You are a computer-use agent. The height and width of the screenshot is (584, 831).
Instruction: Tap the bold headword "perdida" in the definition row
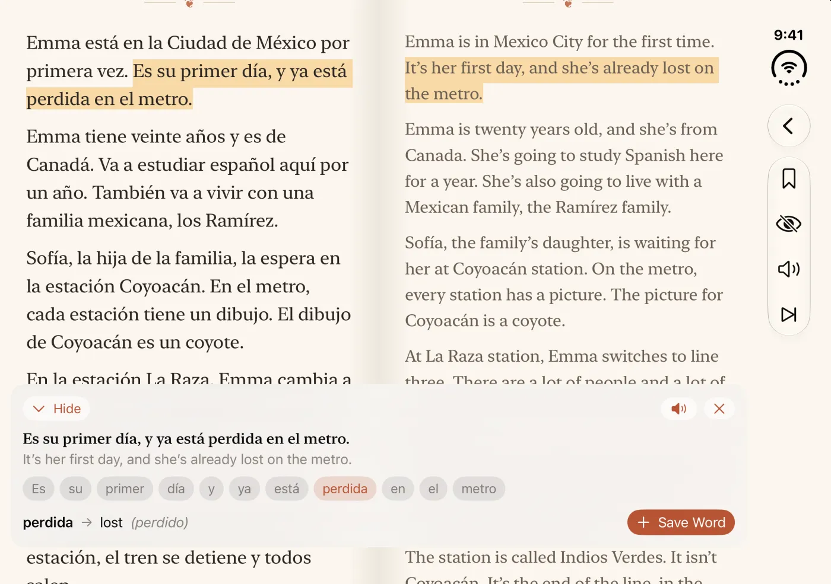click(47, 522)
